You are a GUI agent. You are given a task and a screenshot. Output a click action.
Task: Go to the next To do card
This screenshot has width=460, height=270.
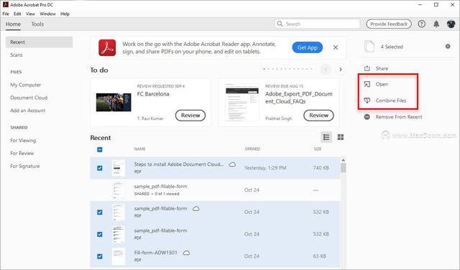point(340,70)
